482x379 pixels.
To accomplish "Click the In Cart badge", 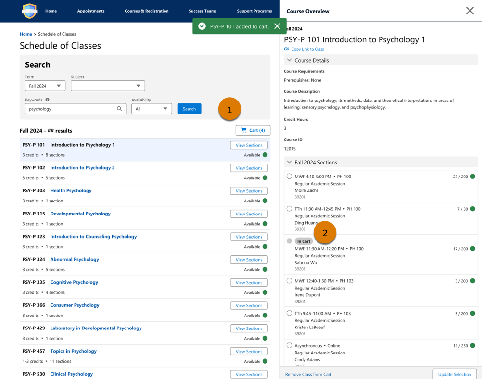I will [x=304, y=241].
